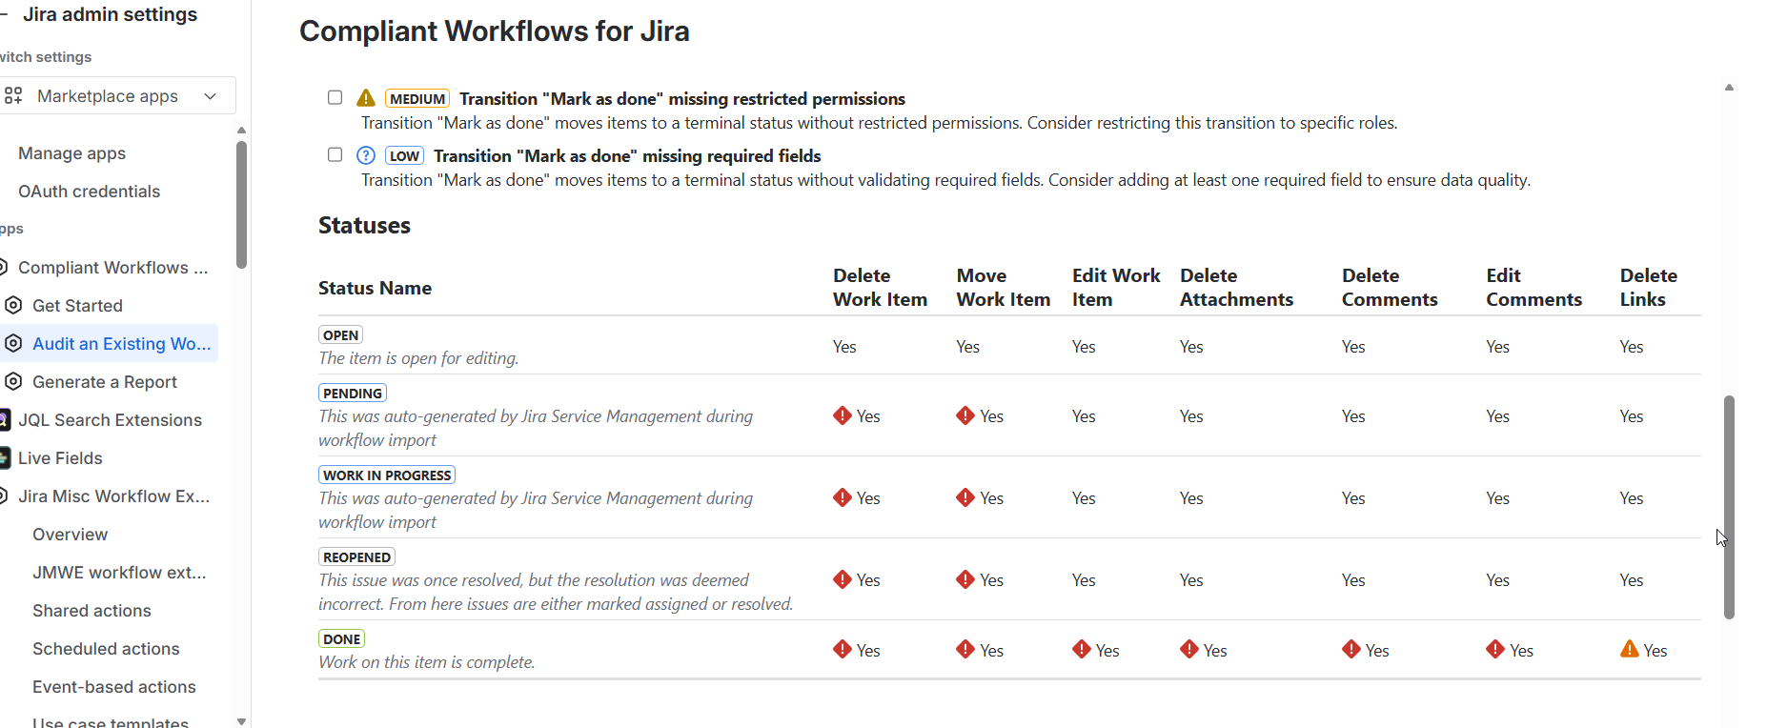Screen dimensions: 1767x728
Task: Click orange warning icon in DONE Delete Links
Action: point(1630,649)
